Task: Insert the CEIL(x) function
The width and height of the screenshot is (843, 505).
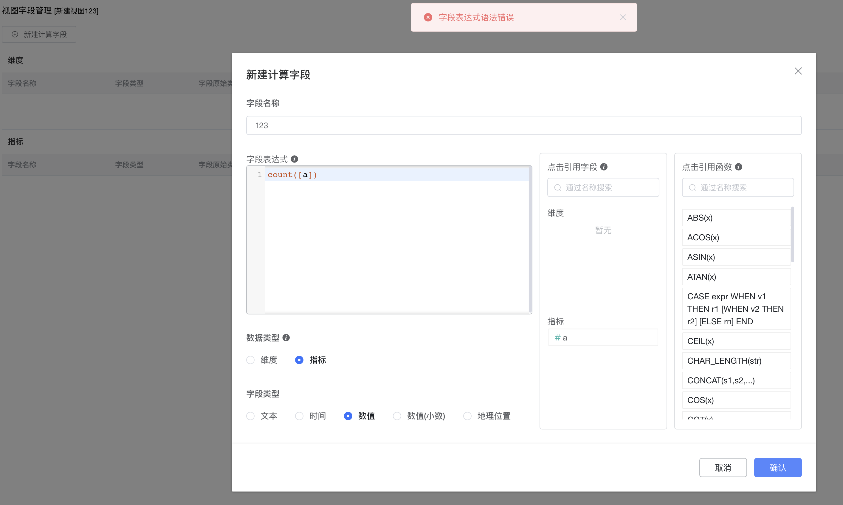Action: pos(736,341)
